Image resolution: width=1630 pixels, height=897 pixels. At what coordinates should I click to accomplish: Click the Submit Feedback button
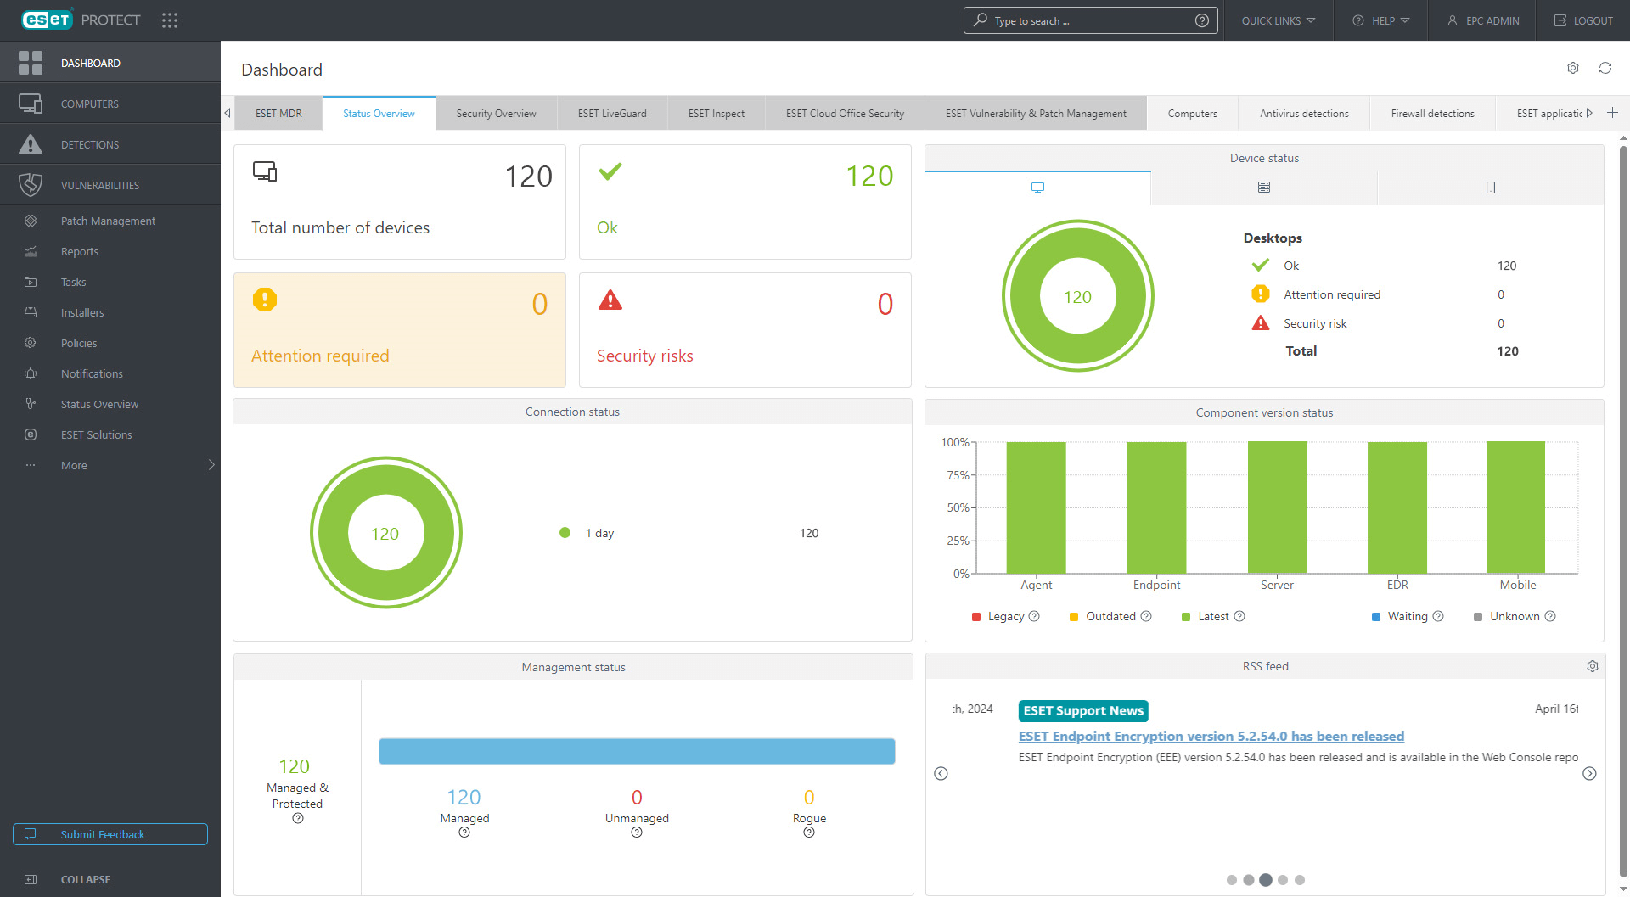[110, 834]
